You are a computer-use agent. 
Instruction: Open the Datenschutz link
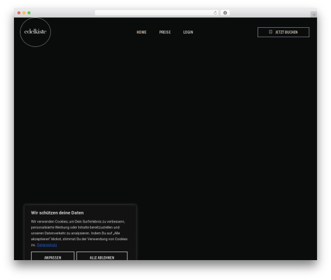point(47,245)
